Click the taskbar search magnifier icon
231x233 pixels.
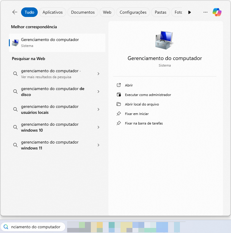[x=6, y=227]
